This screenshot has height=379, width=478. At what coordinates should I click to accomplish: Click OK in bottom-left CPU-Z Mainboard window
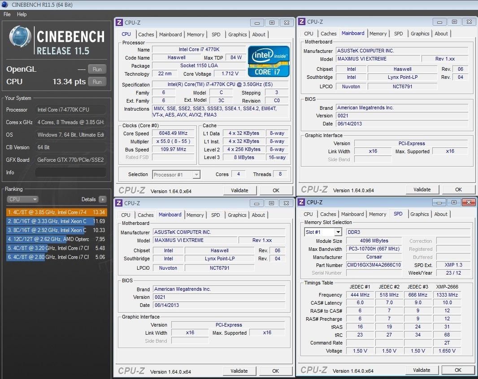(276, 371)
